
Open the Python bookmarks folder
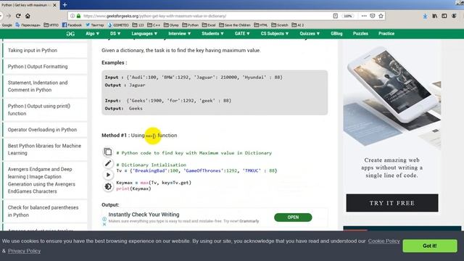point(189,25)
